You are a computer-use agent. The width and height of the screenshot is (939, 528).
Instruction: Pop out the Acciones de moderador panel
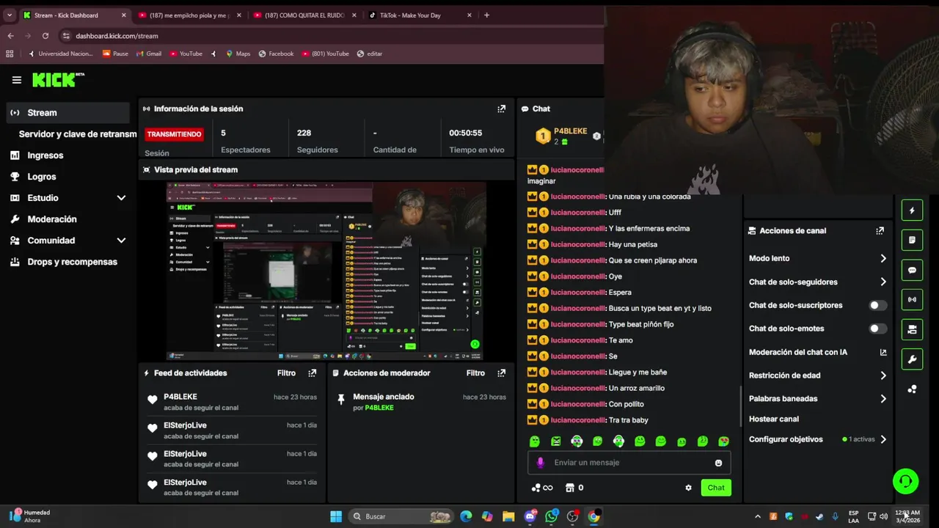coord(501,373)
